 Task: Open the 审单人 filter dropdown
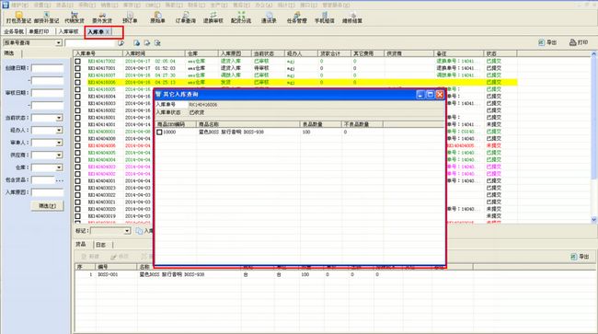pos(59,143)
